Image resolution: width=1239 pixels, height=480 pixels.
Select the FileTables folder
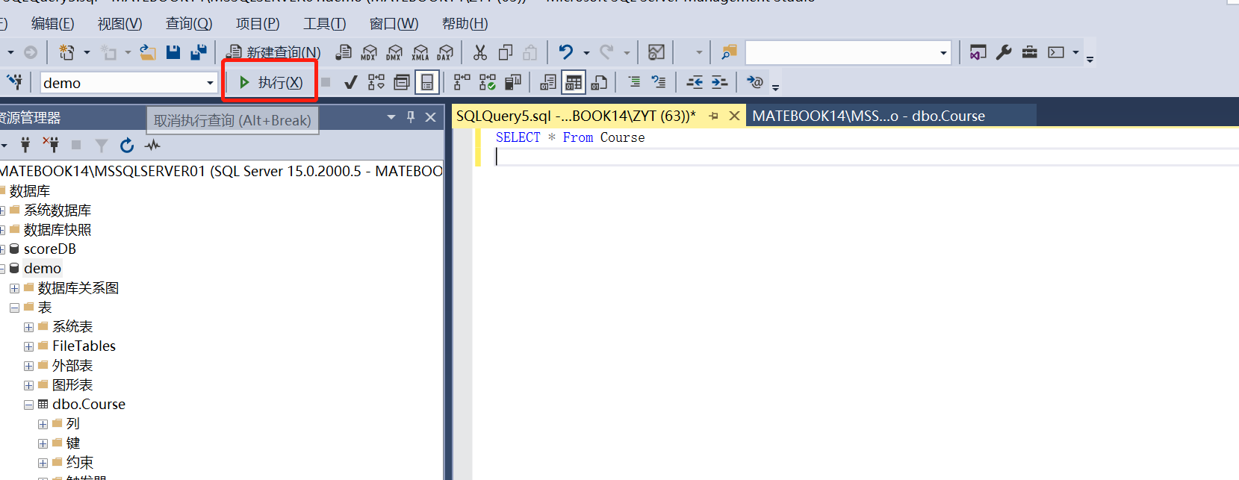(x=84, y=346)
